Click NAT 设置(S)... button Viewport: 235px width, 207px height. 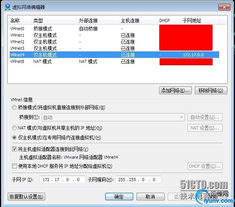[x=205, y=128]
